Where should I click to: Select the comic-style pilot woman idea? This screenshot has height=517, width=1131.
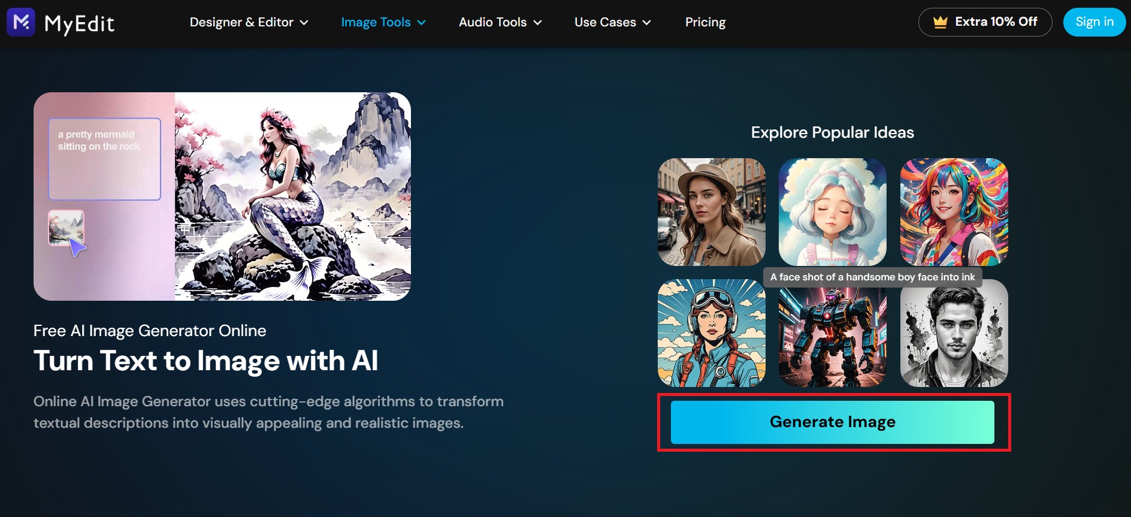[711, 333]
